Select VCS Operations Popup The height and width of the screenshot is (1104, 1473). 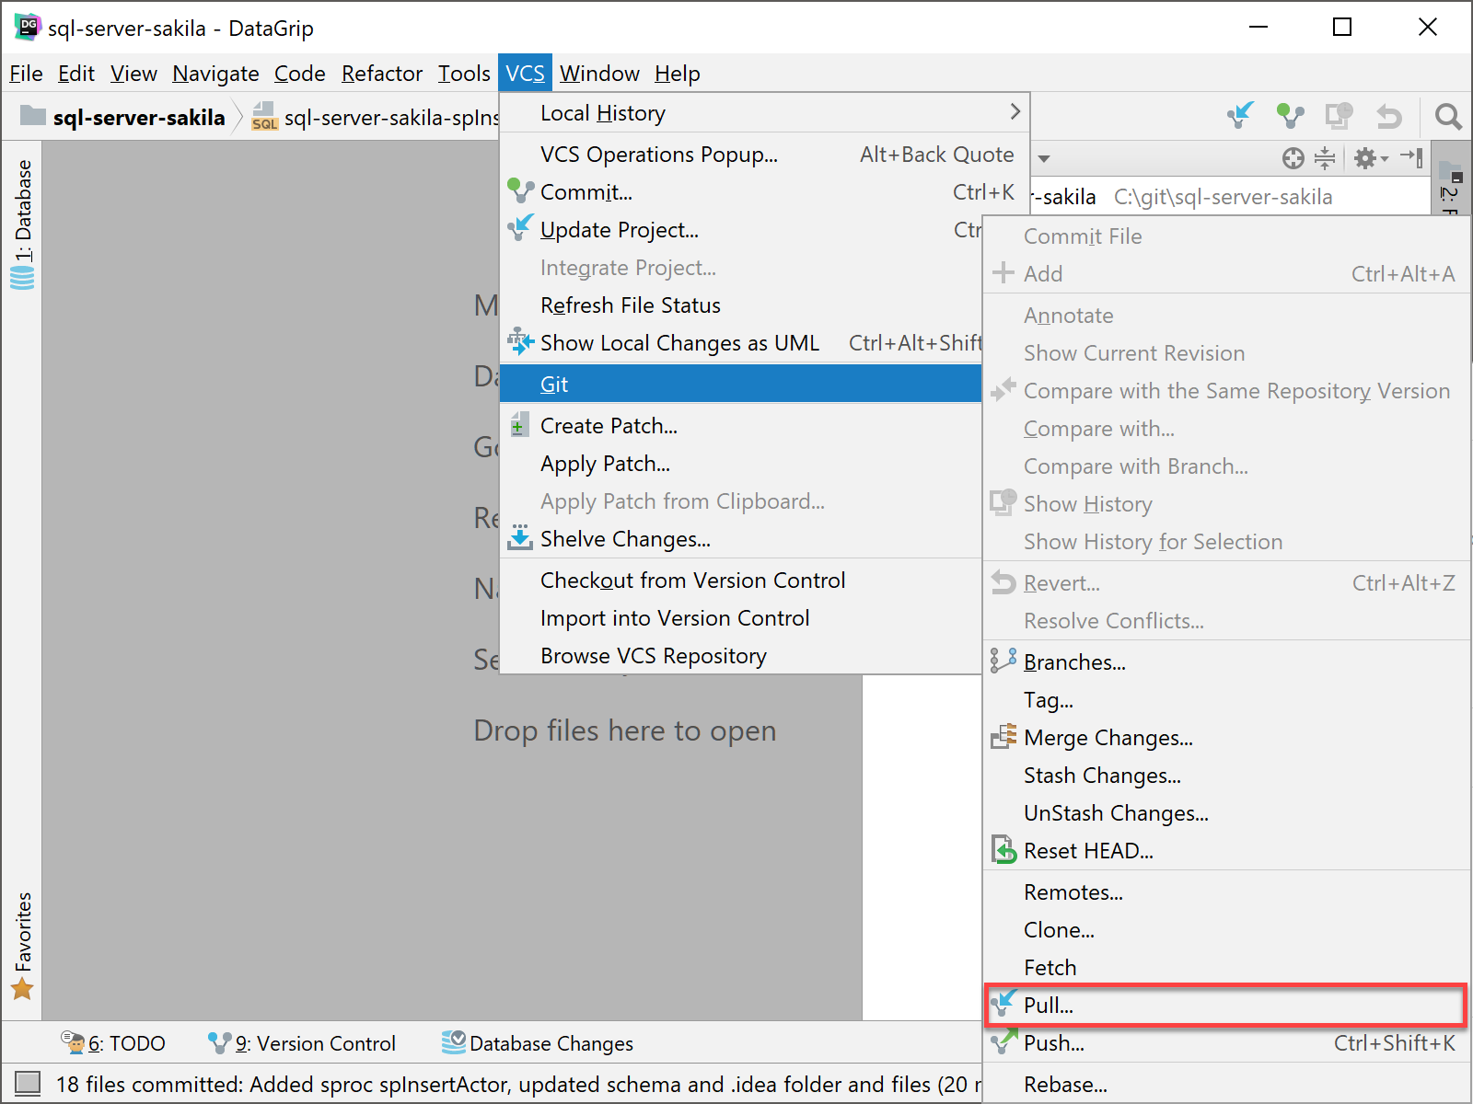pyautogui.click(x=764, y=155)
